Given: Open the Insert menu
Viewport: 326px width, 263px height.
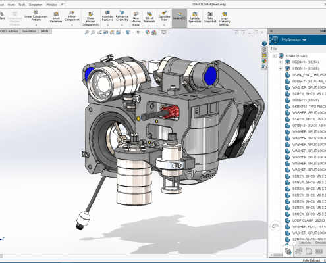Looking at the screenshot, I should click(x=11, y=5).
